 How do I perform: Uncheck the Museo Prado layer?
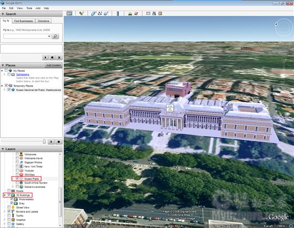tap(17, 178)
